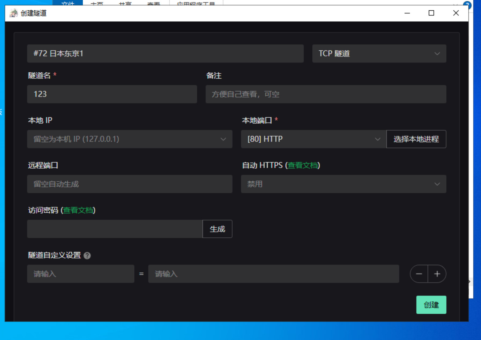Click 生成 to generate an access password
481x340 pixels.
(217, 229)
